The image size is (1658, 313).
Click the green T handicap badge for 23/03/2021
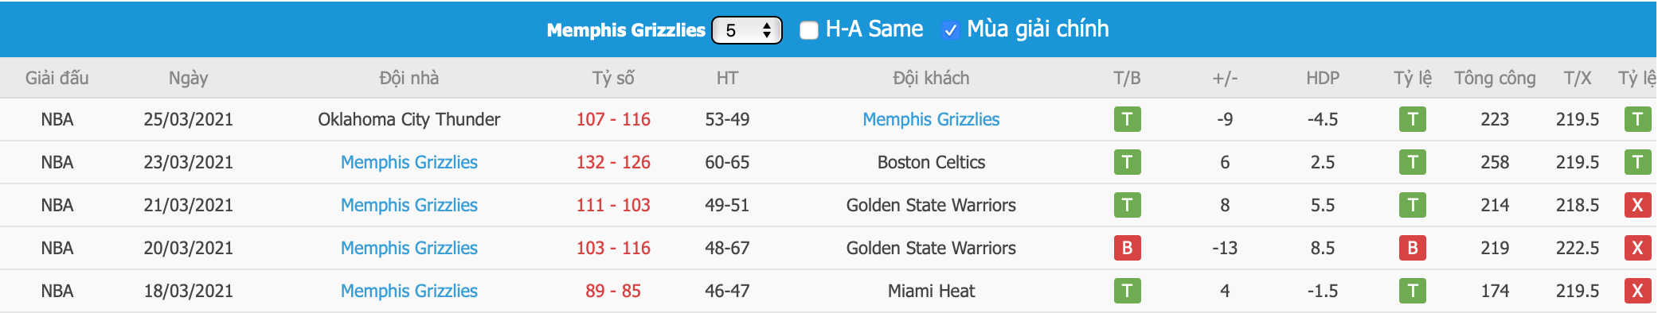pyautogui.click(x=1413, y=162)
